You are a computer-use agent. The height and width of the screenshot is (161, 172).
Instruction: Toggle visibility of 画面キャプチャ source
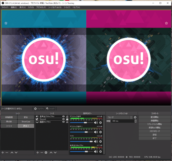63,122
